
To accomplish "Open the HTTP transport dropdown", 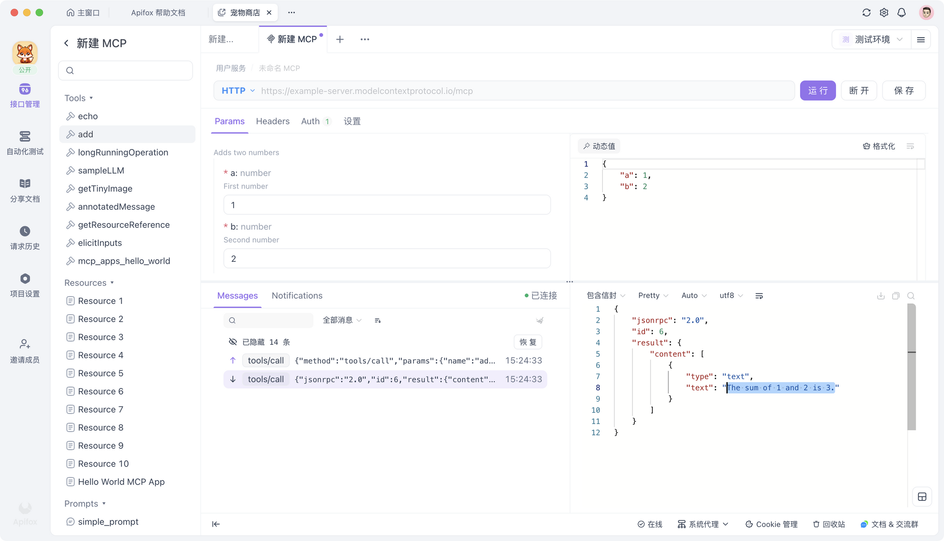I will coord(238,91).
